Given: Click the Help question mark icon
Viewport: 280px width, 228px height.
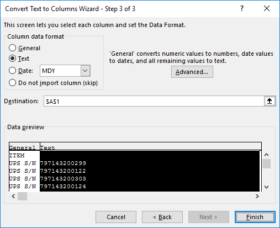Looking at the screenshot, I should [x=242, y=8].
